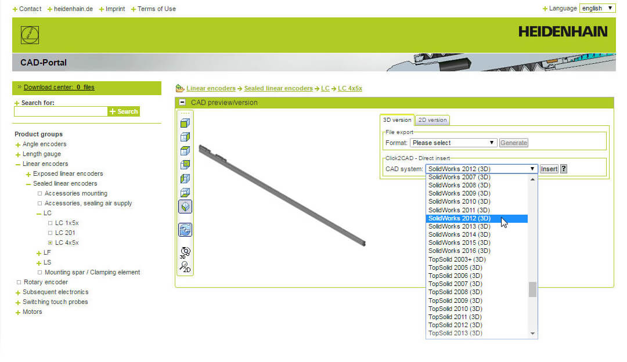Choose SolidWorks 2007 (3D) from list

[x=477, y=177]
